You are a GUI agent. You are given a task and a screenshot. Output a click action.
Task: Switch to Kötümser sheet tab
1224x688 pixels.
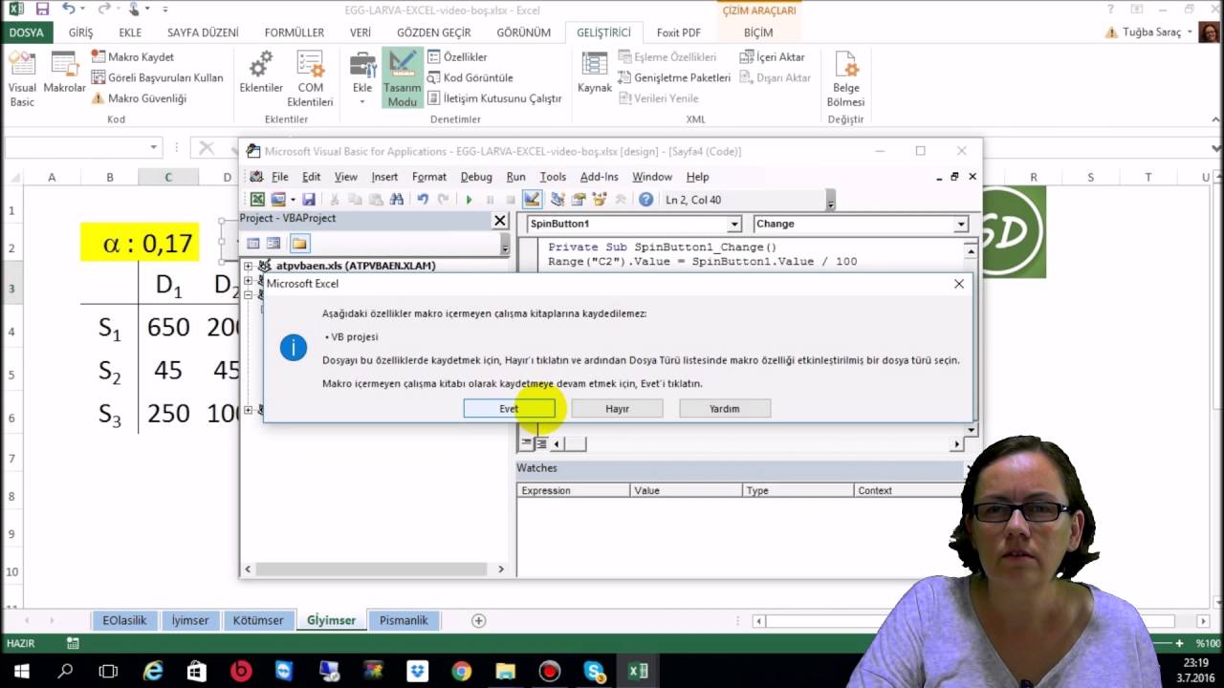pyautogui.click(x=258, y=620)
